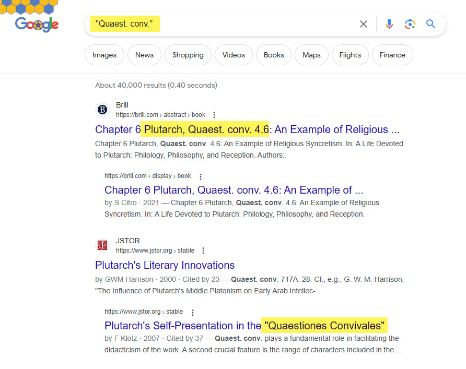Image resolution: width=466 pixels, height=369 pixels.
Task: Click snippet text 'by GWM Harrison · 2000'
Action: pos(135,279)
